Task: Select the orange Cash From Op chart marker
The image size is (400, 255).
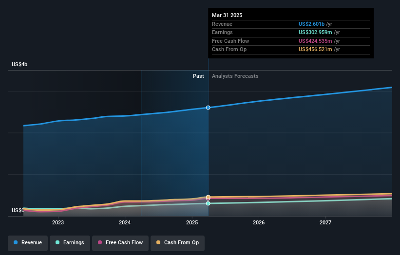Action: click(208, 197)
